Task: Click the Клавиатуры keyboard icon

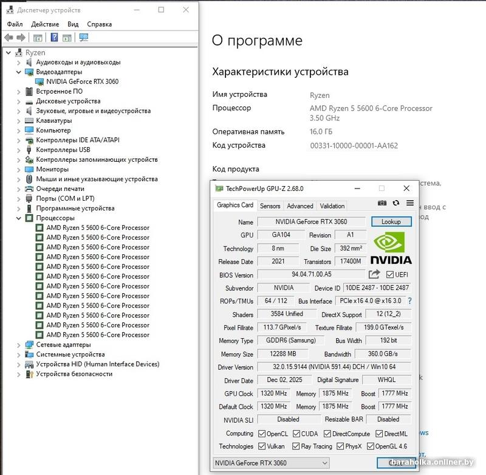Action: pyautogui.click(x=29, y=120)
